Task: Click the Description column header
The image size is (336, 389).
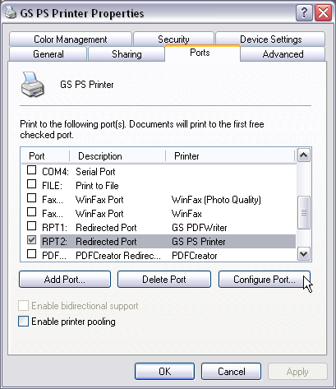Action: click(117, 156)
